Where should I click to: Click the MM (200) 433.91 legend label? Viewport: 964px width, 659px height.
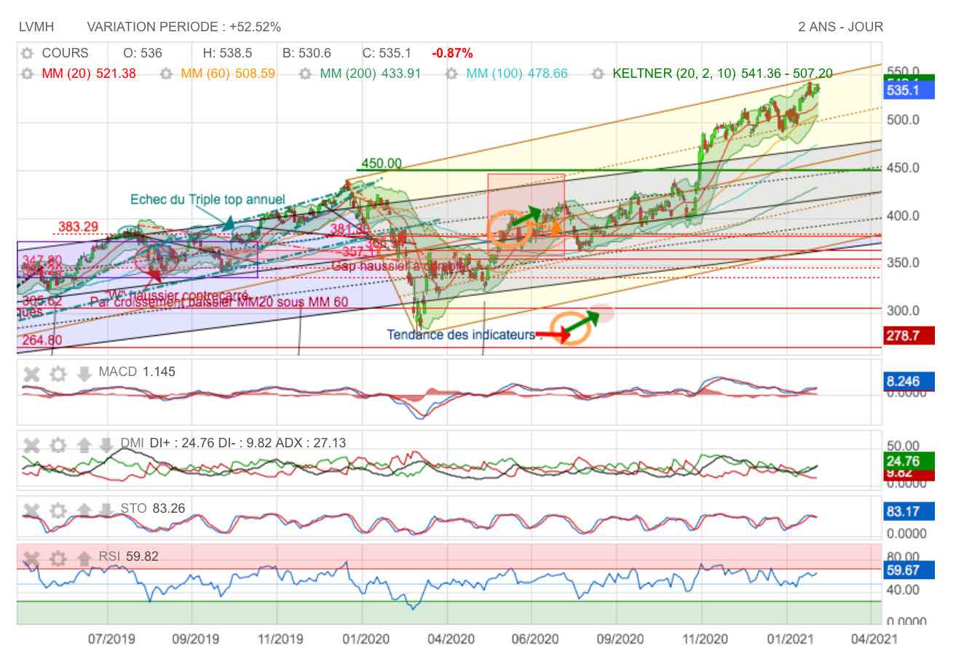371,73
